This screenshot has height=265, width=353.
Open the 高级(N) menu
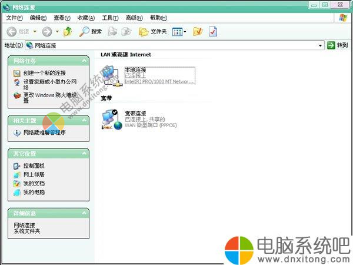tap(134, 18)
